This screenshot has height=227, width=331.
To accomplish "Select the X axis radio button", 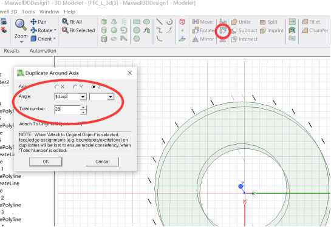I will [56, 87].
